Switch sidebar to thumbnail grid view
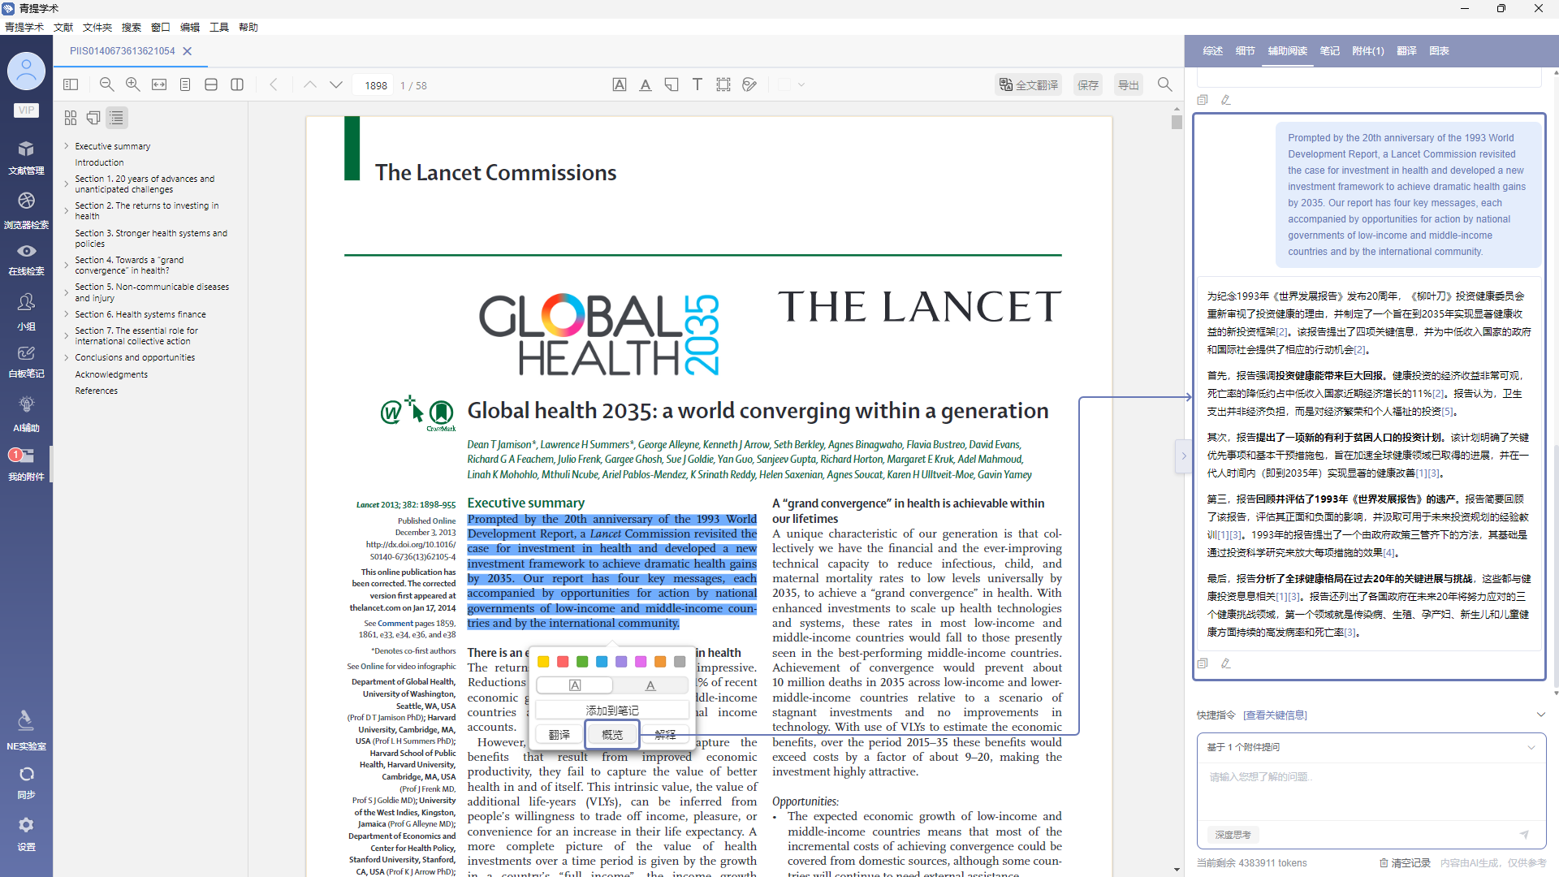 pyautogui.click(x=71, y=118)
